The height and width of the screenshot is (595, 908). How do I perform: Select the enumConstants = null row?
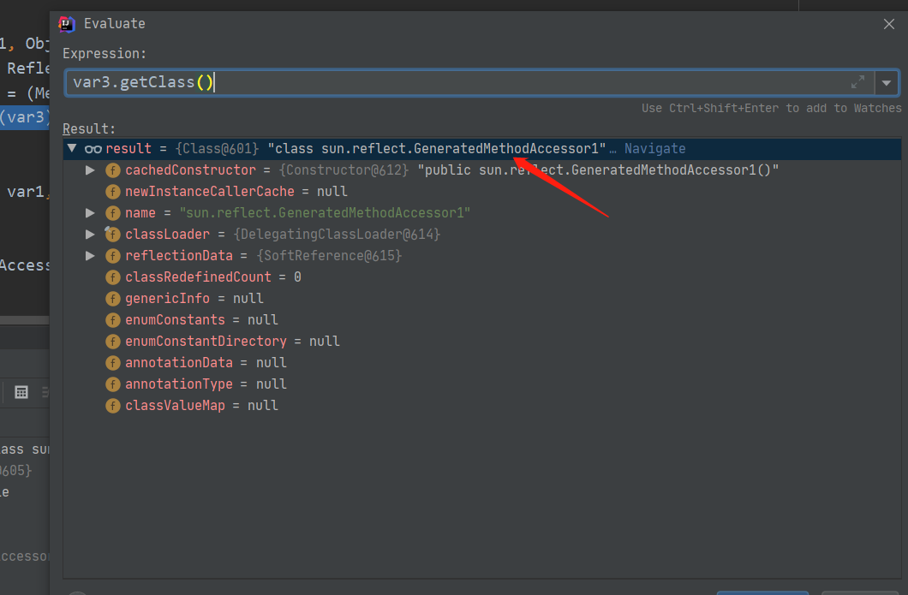[481, 320]
